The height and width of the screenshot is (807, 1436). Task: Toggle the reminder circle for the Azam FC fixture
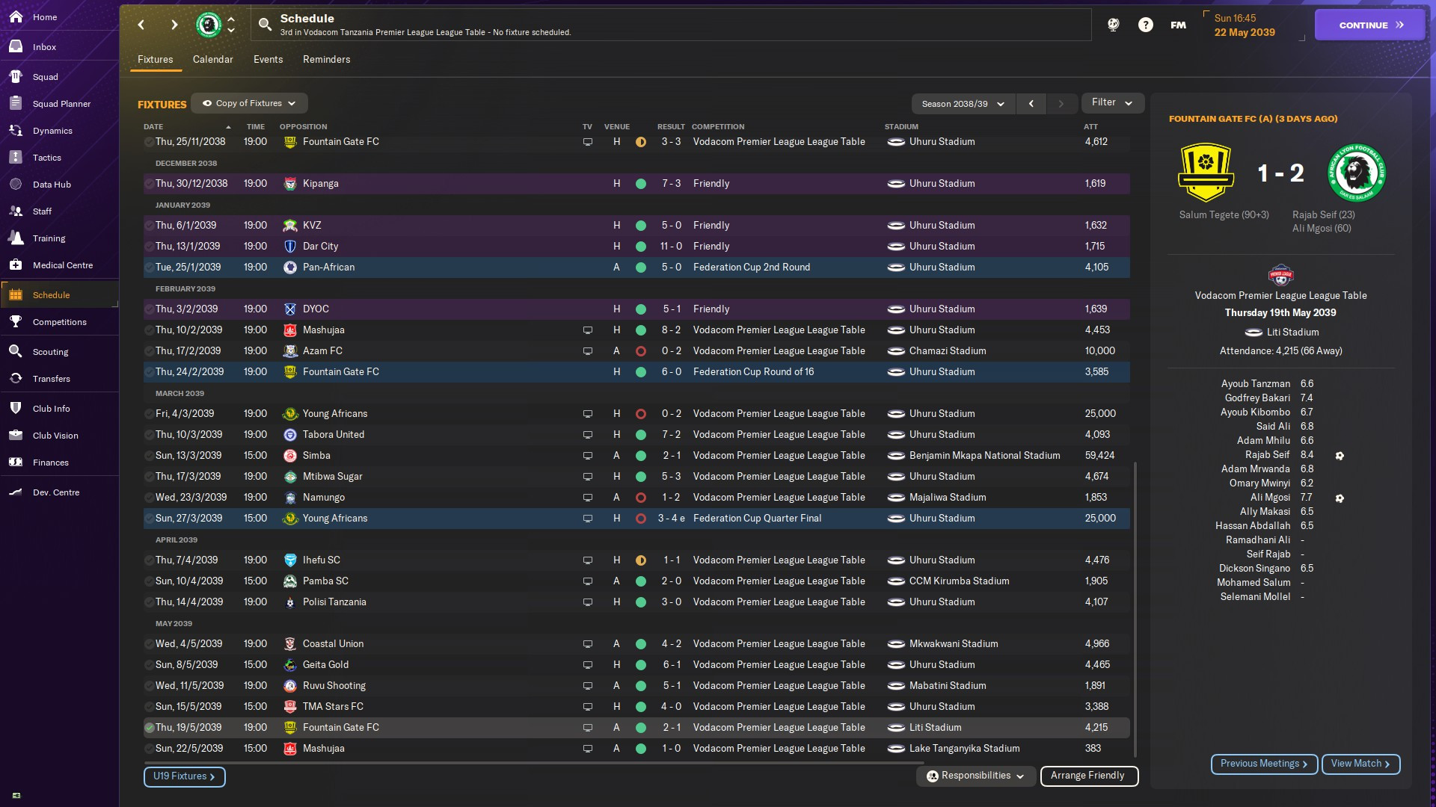point(150,351)
